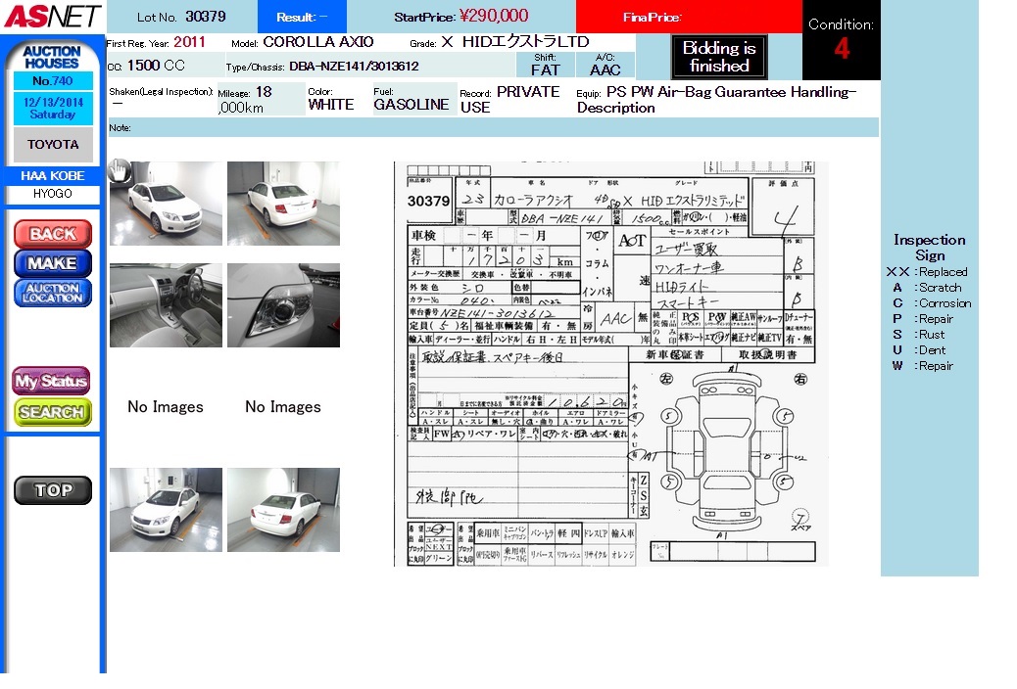Open the rear view car thumbnail in the top row
The height and width of the screenshot is (689, 1017).
283,203
